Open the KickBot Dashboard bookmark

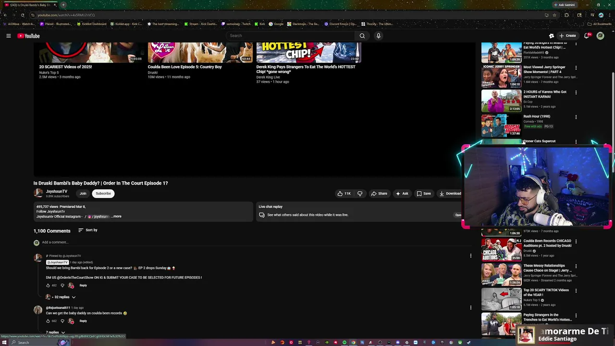[x=92, y=24]
